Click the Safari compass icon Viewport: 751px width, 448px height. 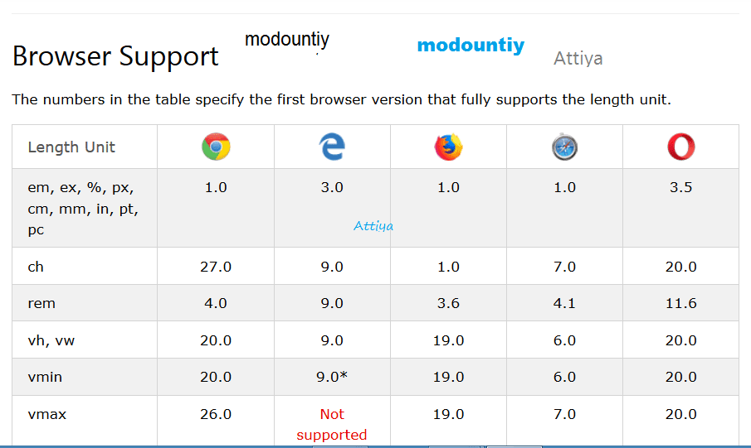point(564,147)
